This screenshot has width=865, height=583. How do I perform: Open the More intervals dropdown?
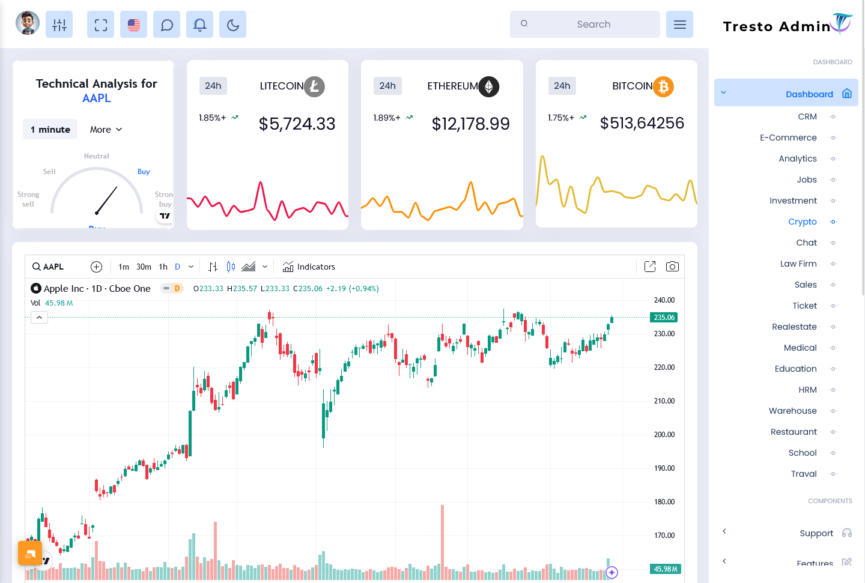[106, 129]
